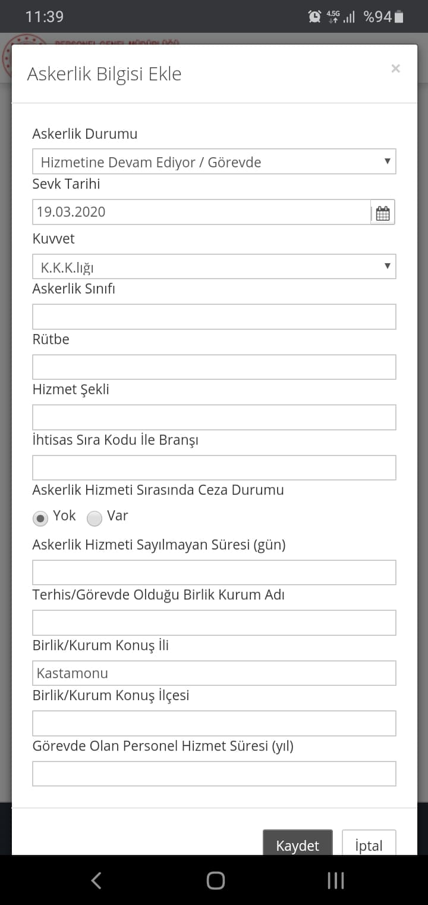Select the Var radio button
This screenshot has width=428, height=905.
point(95,519)
